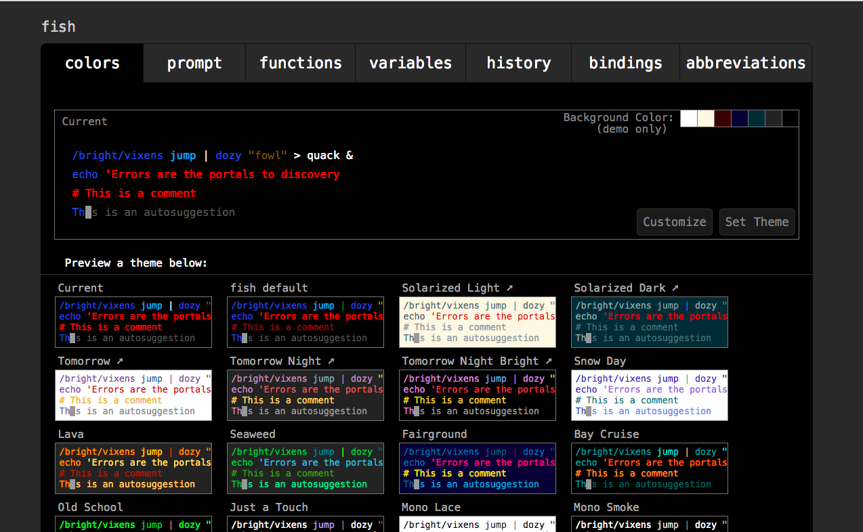Click the Customize button
The image size is (863, 532).
point(675,222)
